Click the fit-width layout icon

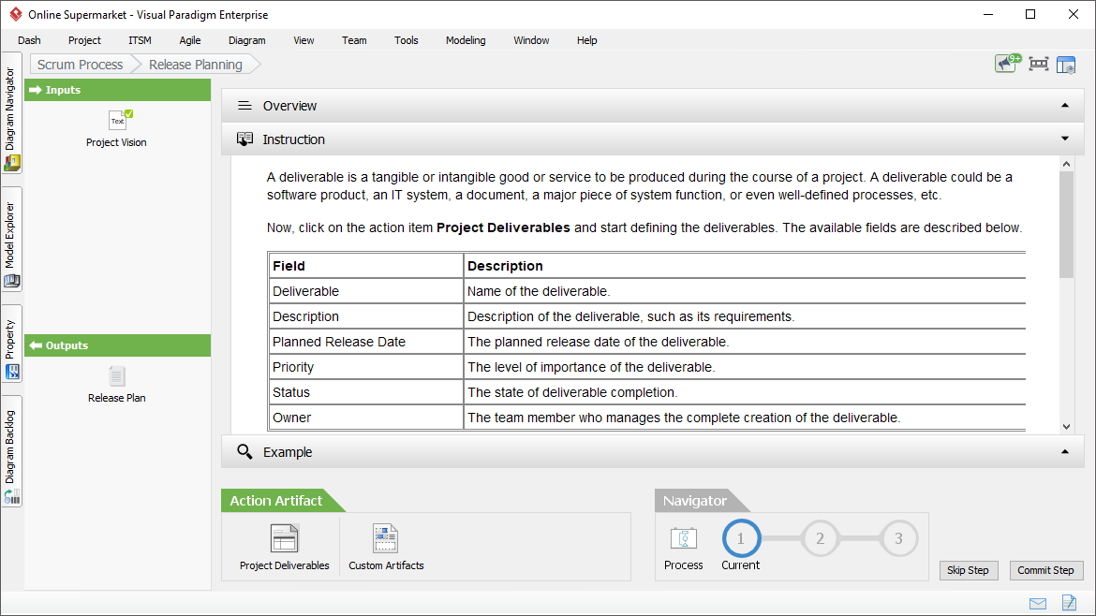(1039, 65)
